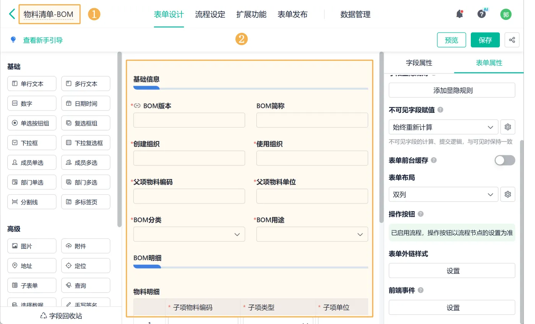This screenshot has height=324, width=535.
Task: Switch to the 流程设定 tab
Action: coord(210,15)
